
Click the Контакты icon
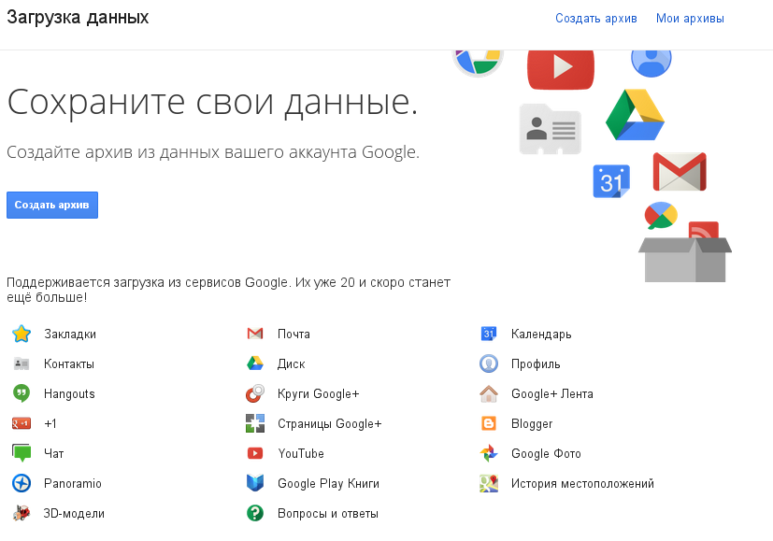point(21,363)
